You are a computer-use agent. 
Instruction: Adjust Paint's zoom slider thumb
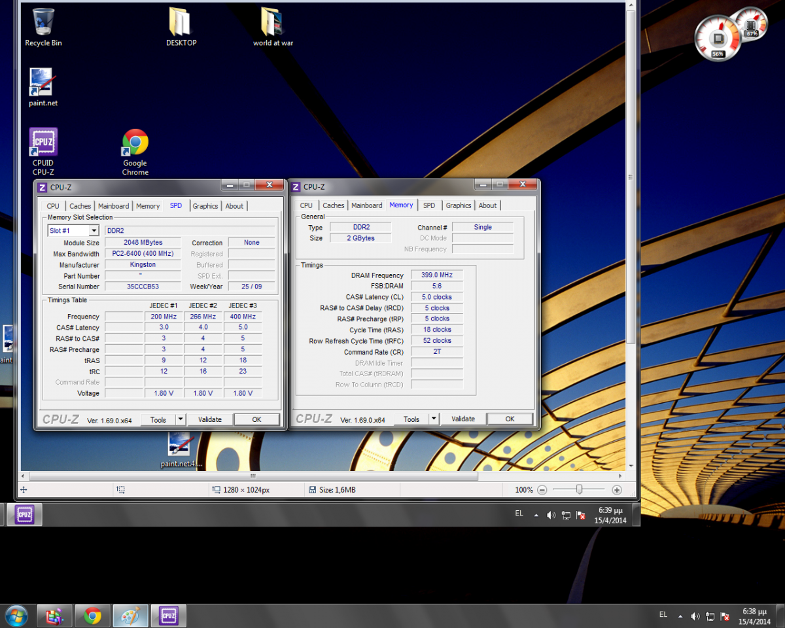pyautogui.click(x=579, y=489)
